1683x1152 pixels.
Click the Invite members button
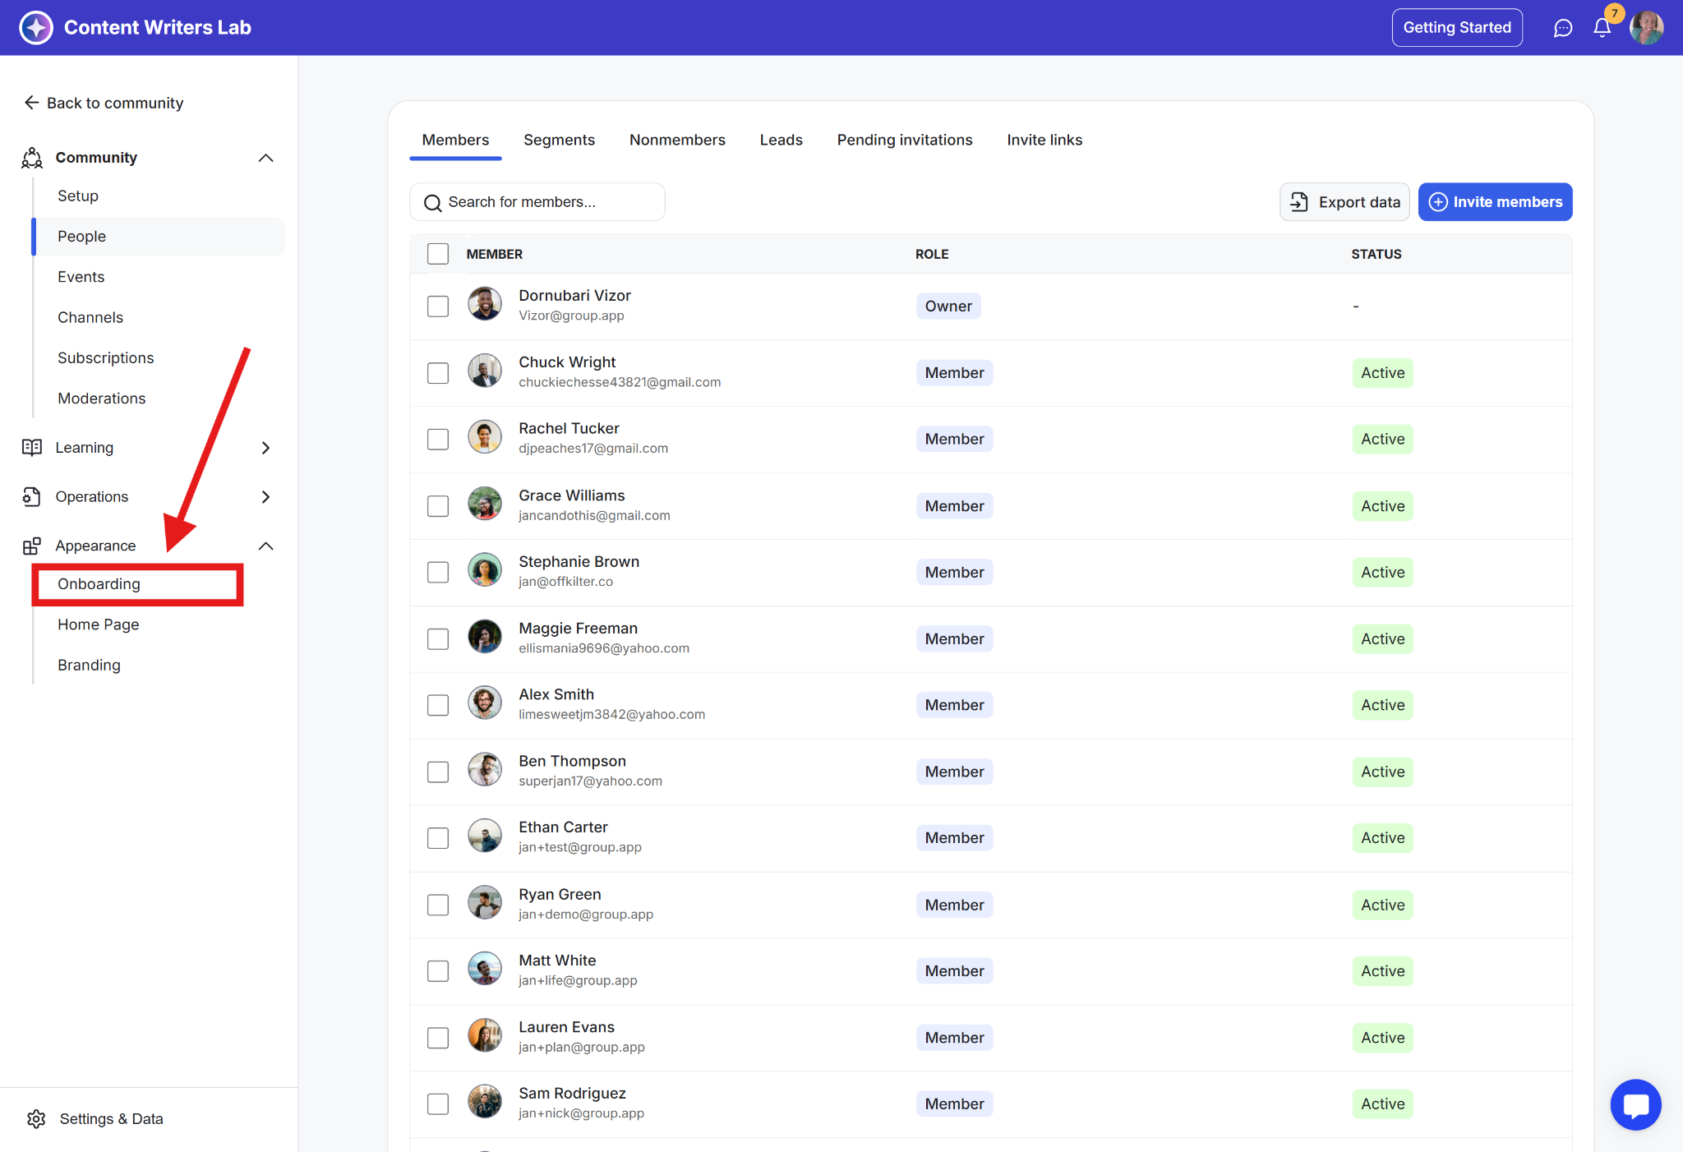(x=1495, y=202)
